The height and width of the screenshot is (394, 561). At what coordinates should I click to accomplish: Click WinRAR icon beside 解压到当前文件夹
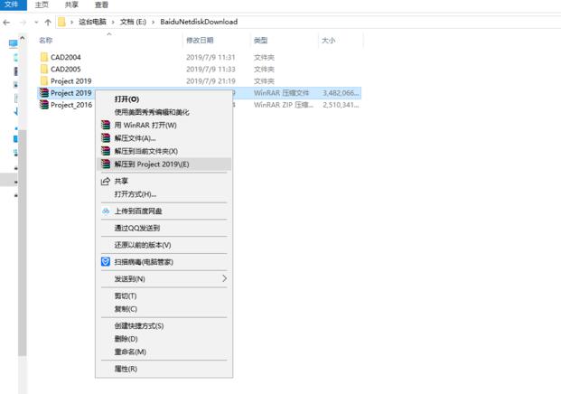[106, 151]
